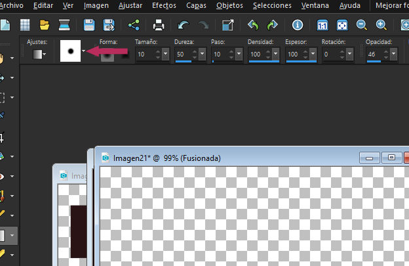Screen dimensions: 409x266
Task: Click the brush tip preview thumbnail
Action: pos(70,51)
